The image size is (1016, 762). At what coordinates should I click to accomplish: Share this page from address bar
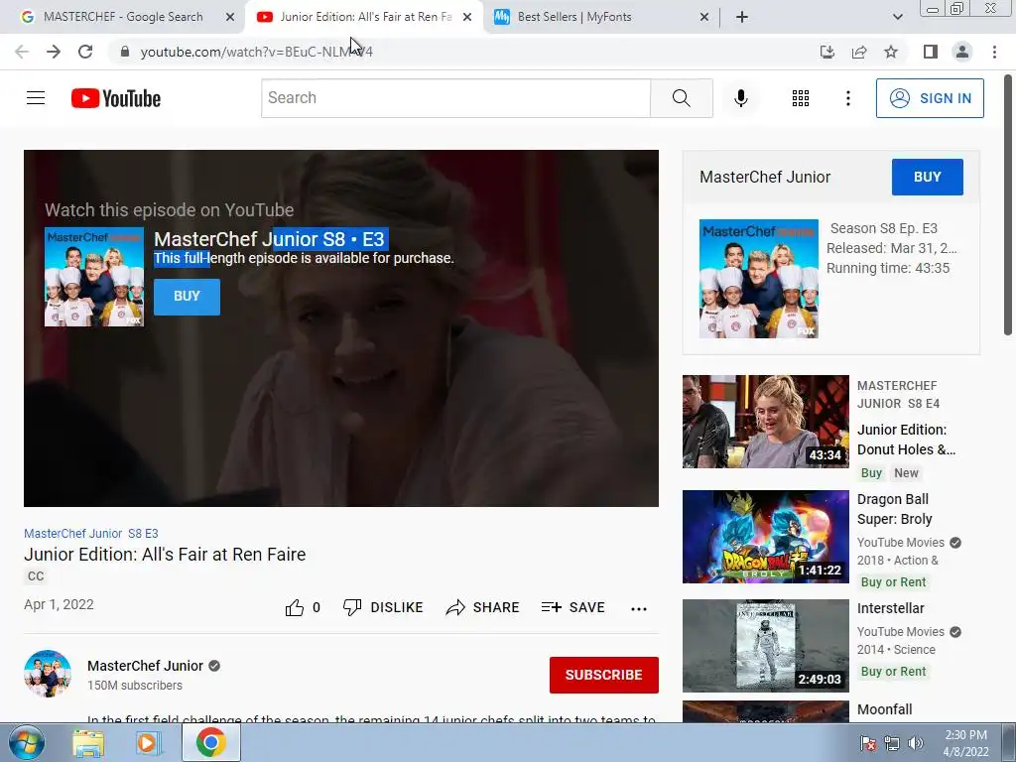pyautogui.click(x=859, y=52)
